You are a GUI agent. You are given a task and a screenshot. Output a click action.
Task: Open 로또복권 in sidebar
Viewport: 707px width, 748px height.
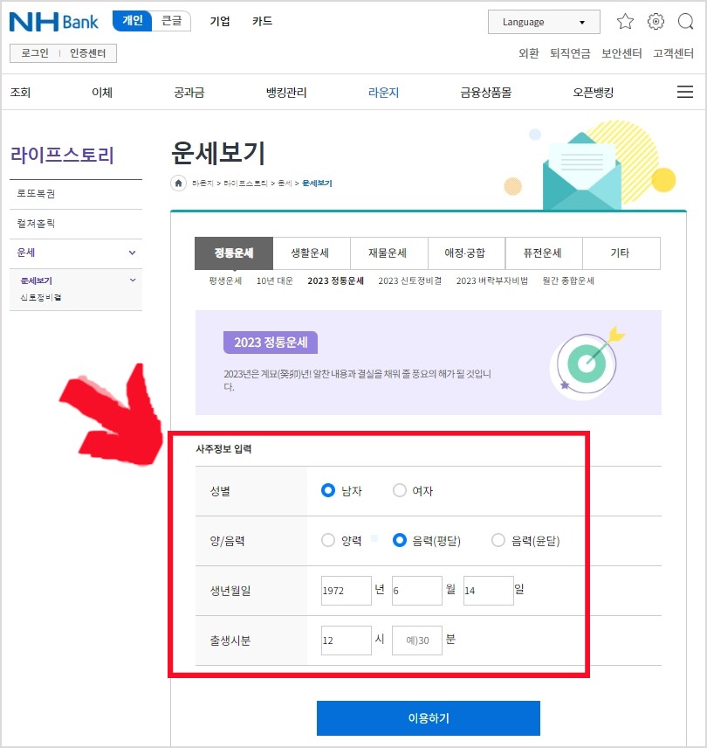coord(36,194)
